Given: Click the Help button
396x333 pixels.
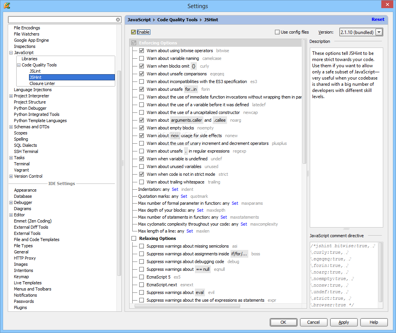Looking at the screenshot, I should 374,323.
